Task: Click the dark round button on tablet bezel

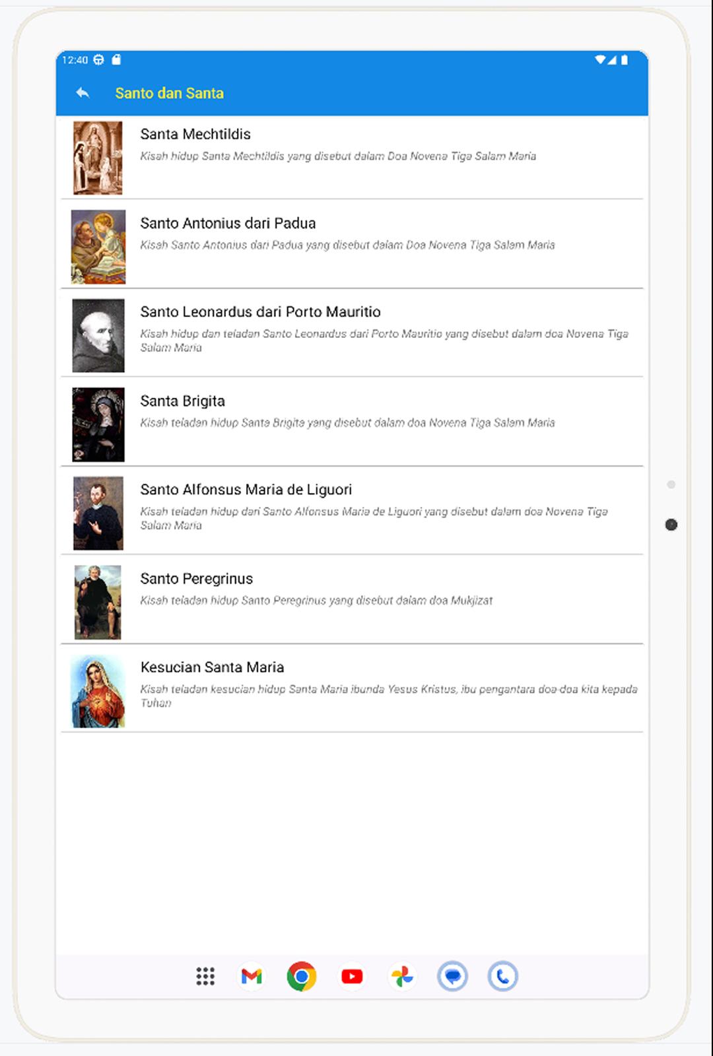Action: (671, 525)
